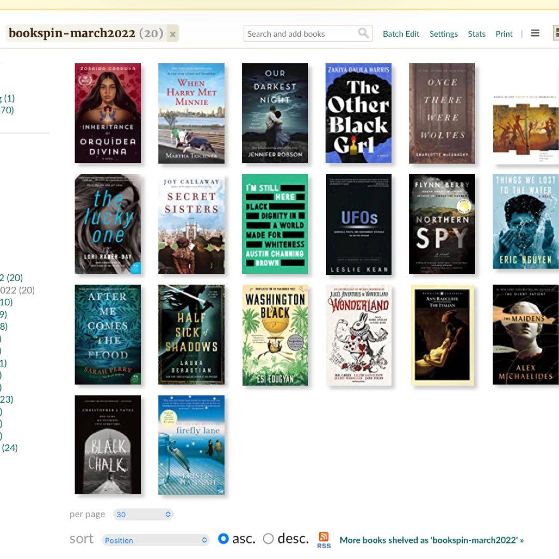
Task: Open shelf Settings
Action: click(x=443, y=34)
